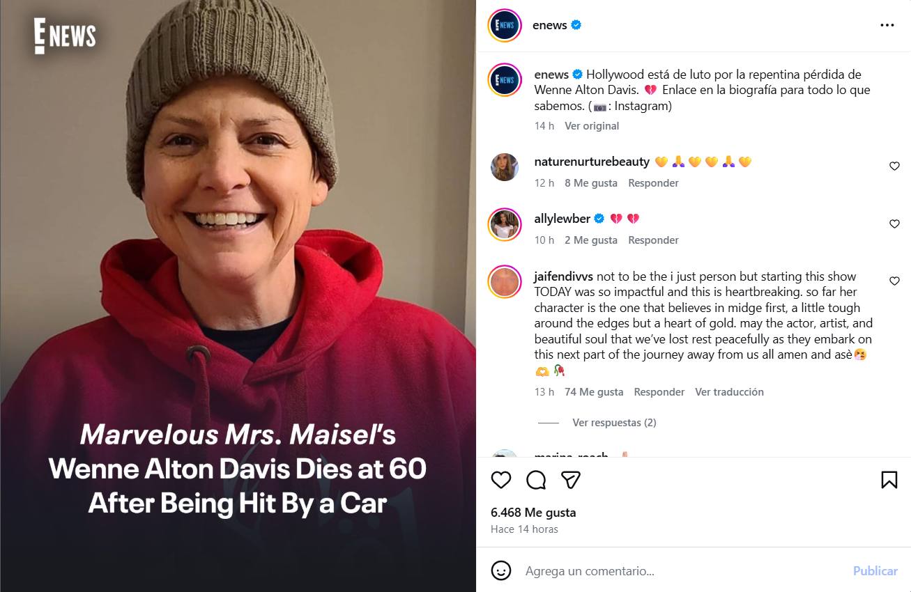Click the Publicar button

(875, 571)
